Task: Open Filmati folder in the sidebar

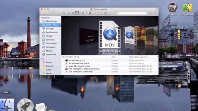Action: tap(50, 36)
